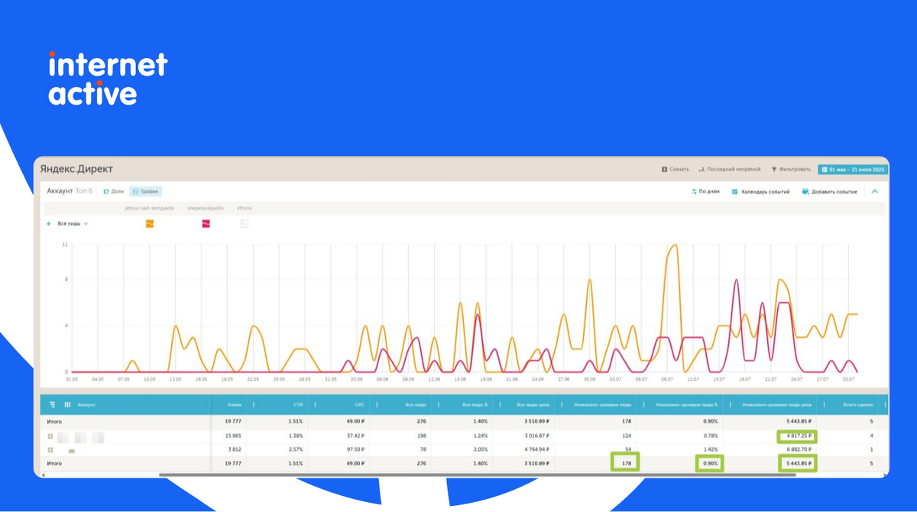The width and height of the screenshot is (917, 512).
Task: Open the Топ 6 selector next to Аккаунт
Action: point(85,192)
